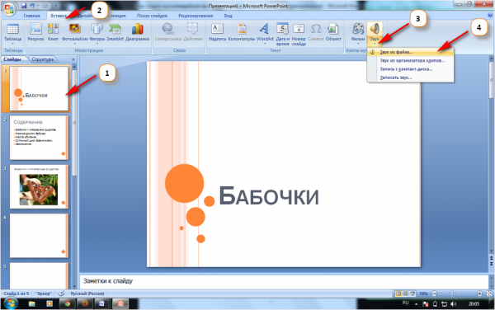
Task: Insert Номер слайда slide number
Action: point(299,34)
